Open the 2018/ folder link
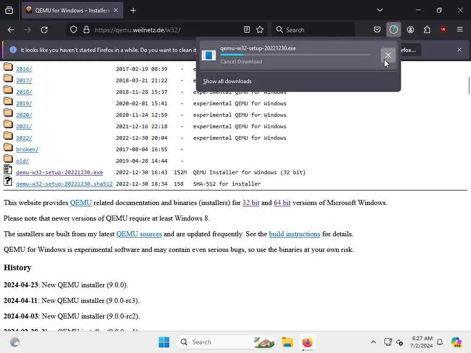Viewport: 471px width, 353px height. click(24, 92)
